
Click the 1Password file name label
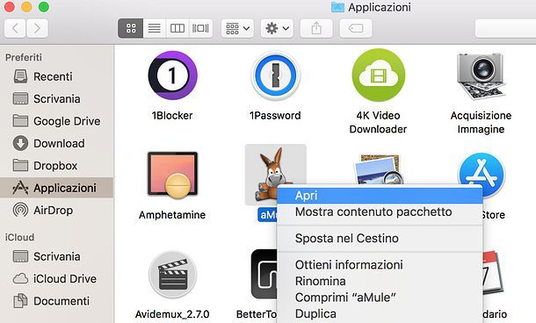[275, 115]
